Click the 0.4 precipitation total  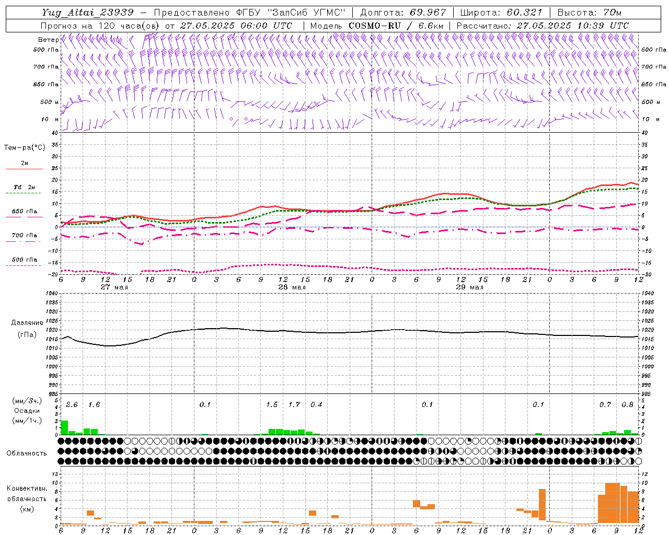click(x=316, y=405)
